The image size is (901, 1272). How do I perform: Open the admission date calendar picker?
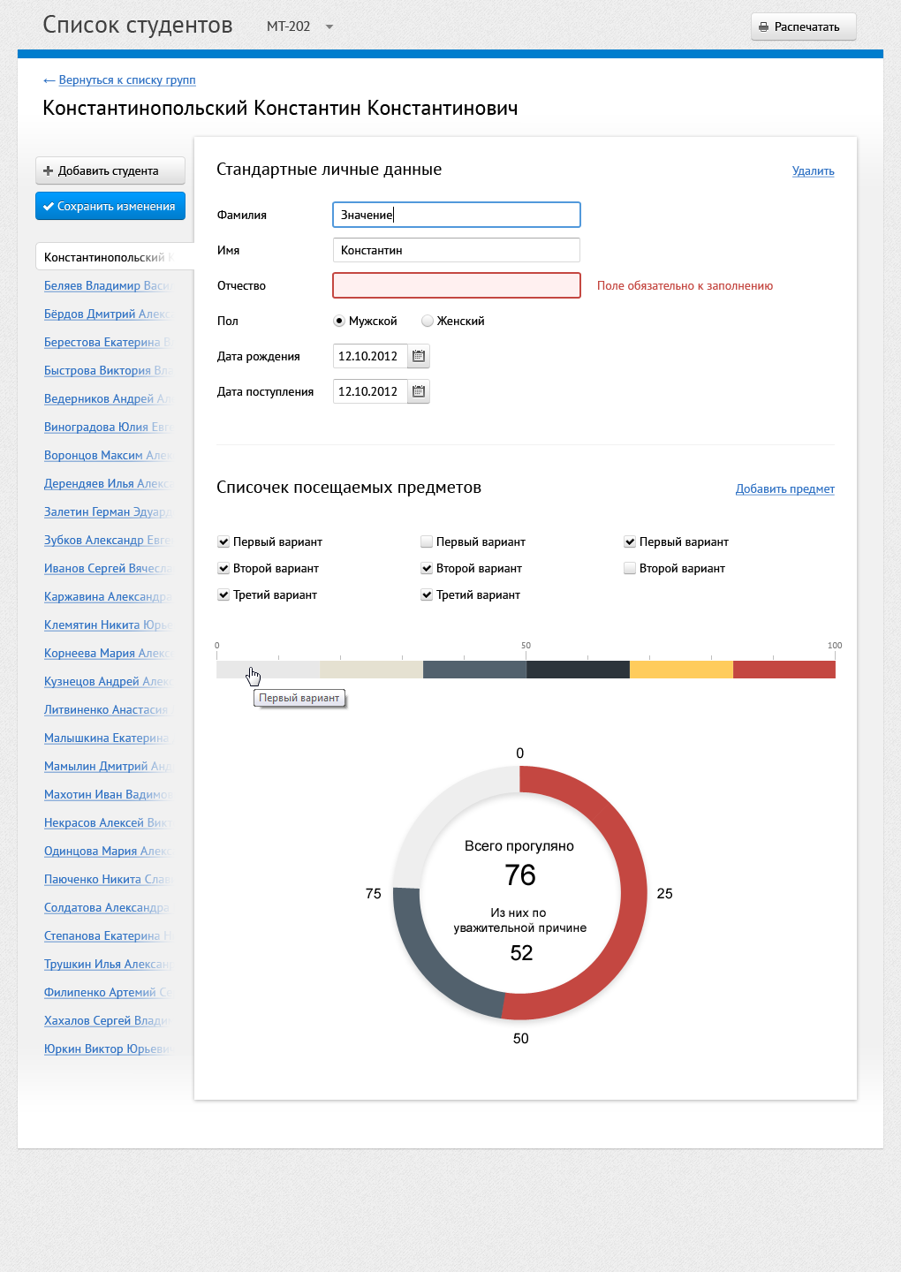coord(419,391)
